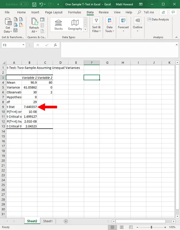Image resolution: width=180 pixels, height=230 pixels.
Task: Switch to the Home tab
Action: pyautogui.click(x=21, y=12)
